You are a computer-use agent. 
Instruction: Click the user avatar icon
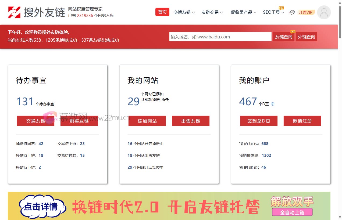324,12
